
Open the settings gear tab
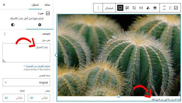pyautogui.click(x=40, y=25)
